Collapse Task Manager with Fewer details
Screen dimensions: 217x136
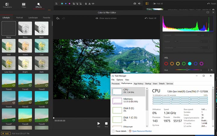(x=119, y=131)
